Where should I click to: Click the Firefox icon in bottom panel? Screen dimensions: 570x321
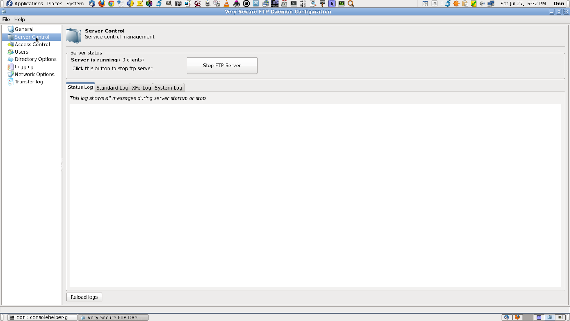click(517, 317)
